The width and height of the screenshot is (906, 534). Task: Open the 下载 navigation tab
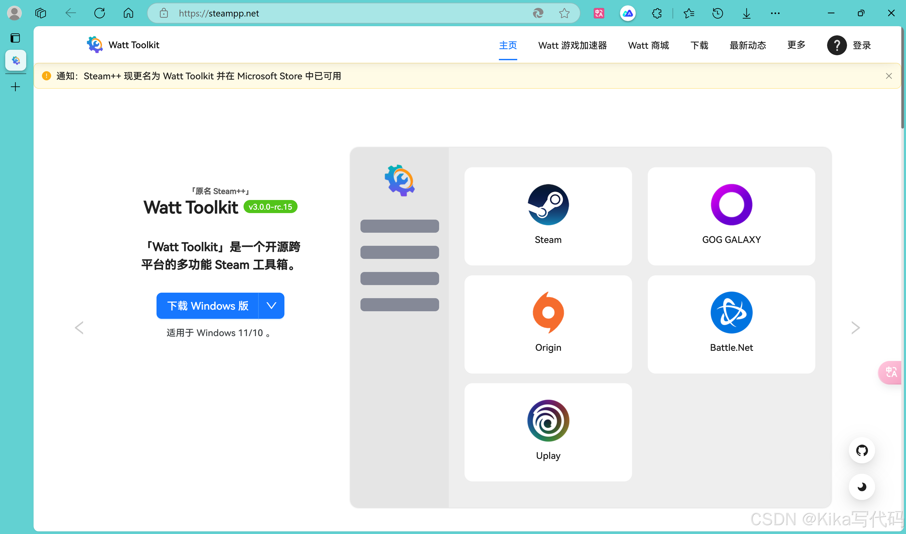699,45
